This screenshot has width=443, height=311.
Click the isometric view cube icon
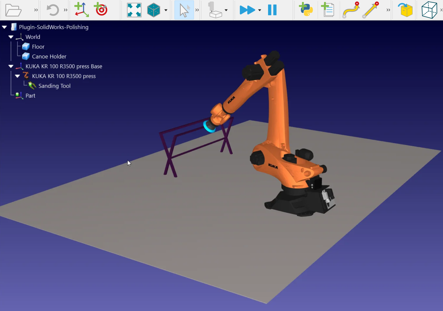click(154, 10)
